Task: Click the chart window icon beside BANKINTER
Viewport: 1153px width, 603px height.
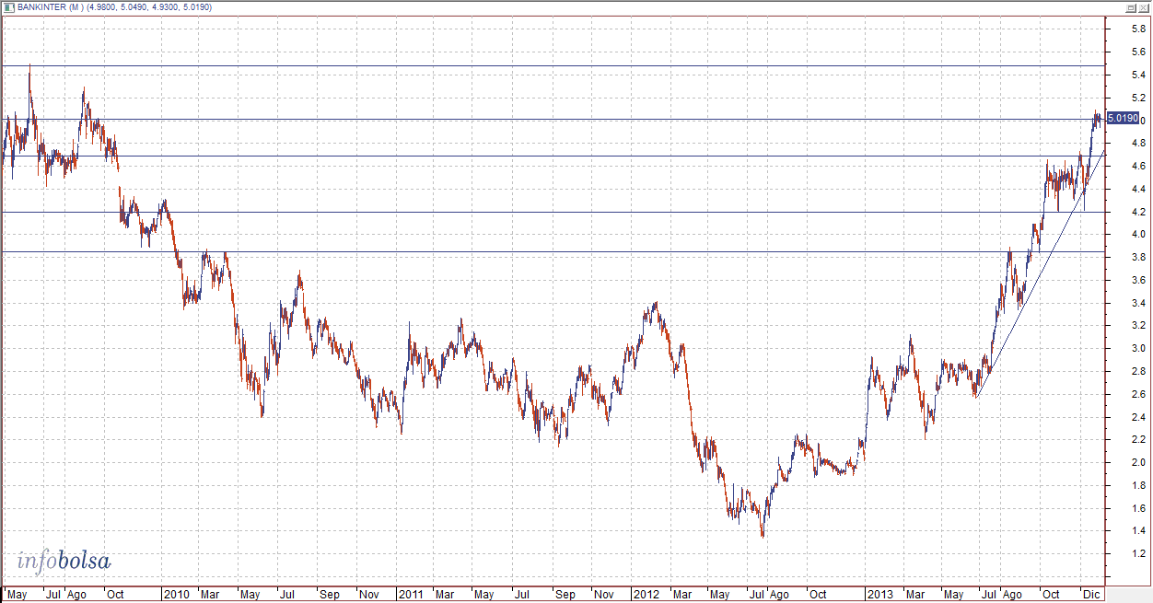Action: (x=8, y=7)
